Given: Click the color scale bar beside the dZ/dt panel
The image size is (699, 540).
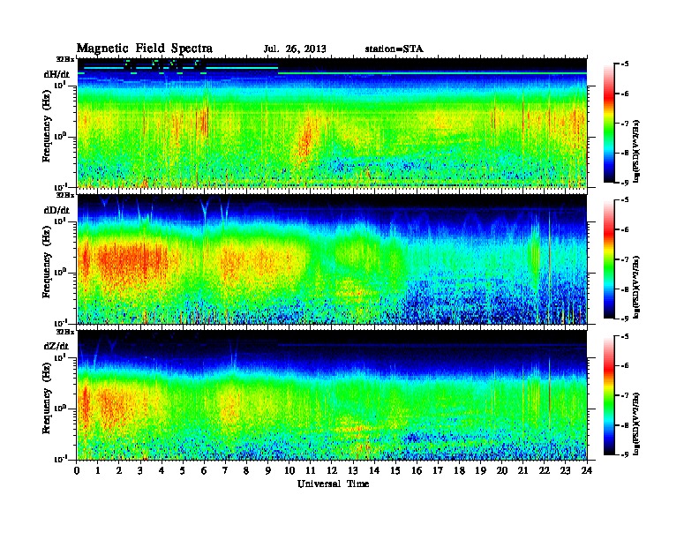Looking at the screenshot, I should point(609,395).
